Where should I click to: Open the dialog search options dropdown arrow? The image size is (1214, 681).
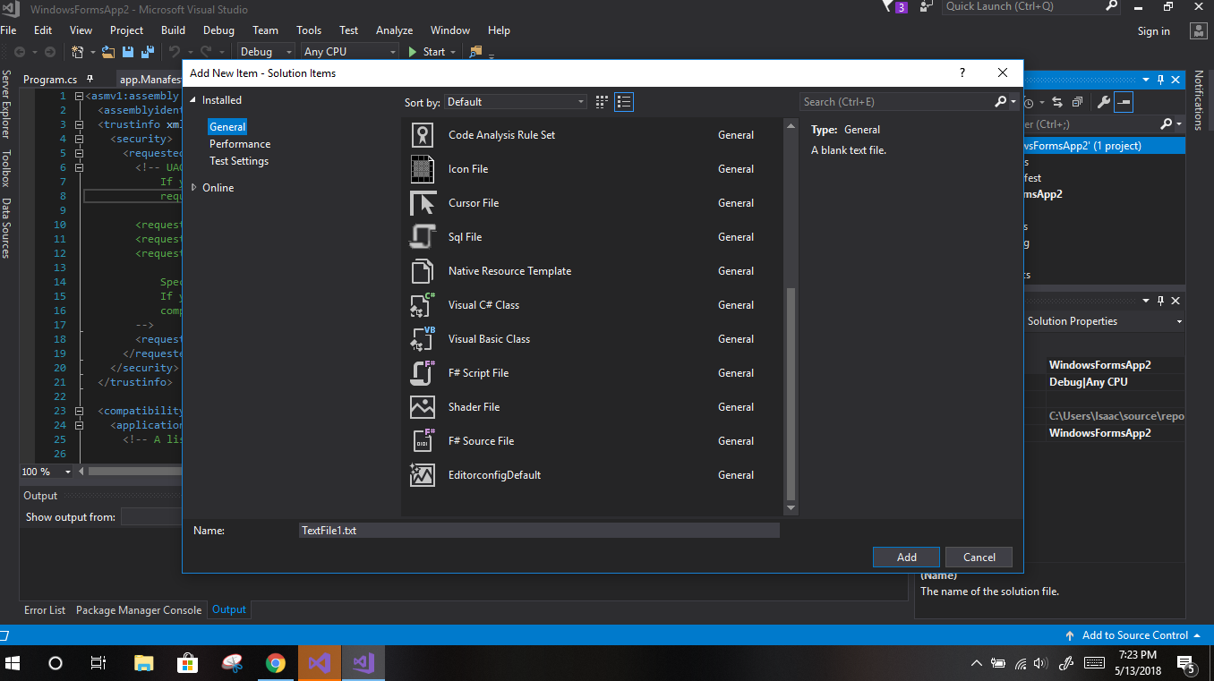tap(1013, 102)
